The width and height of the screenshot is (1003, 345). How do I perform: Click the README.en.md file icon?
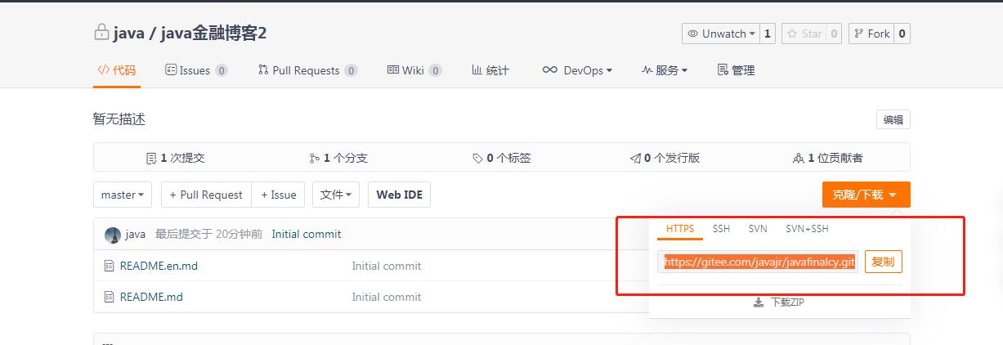[109, 266]
